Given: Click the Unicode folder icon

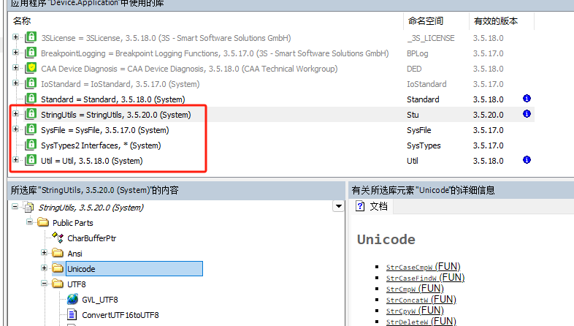Looking at the screenshot, I should coord(58,269).
